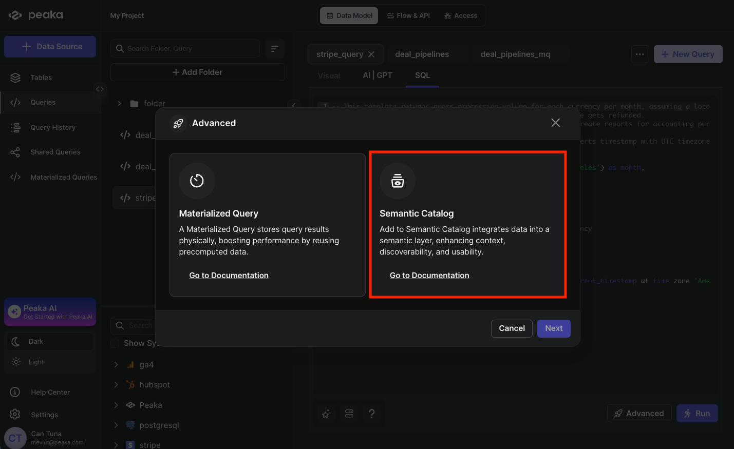Collapse the sidebar with the code-arrows icon

(100, 89)
